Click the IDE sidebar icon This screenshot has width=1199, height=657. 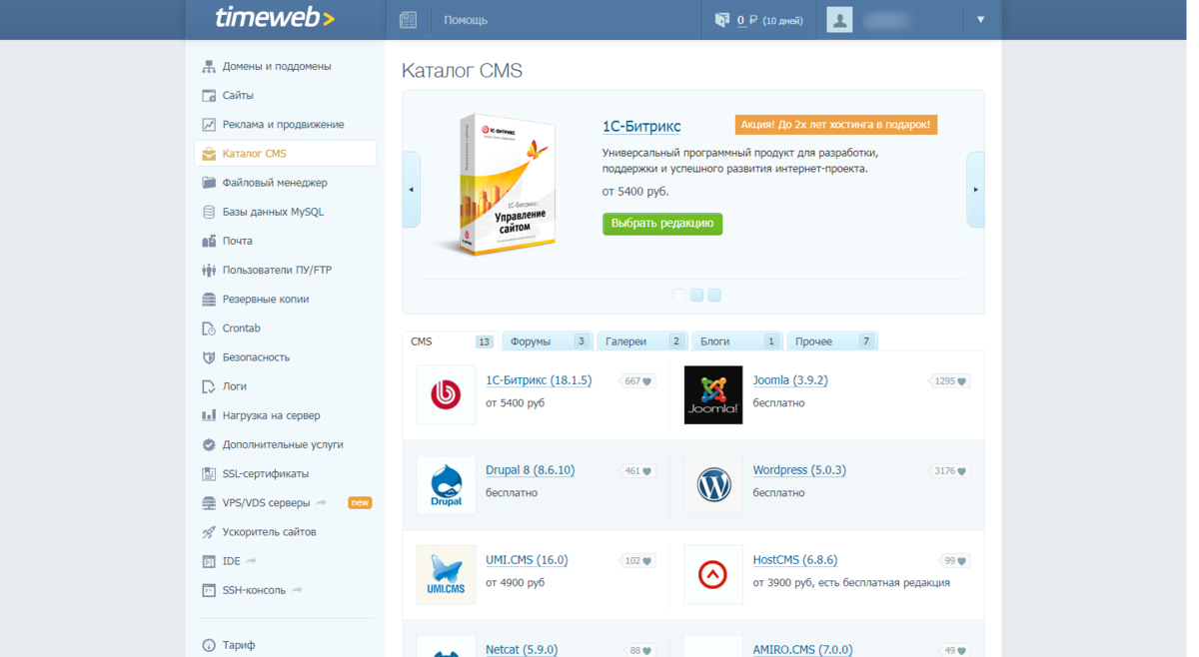coord(209,561)
